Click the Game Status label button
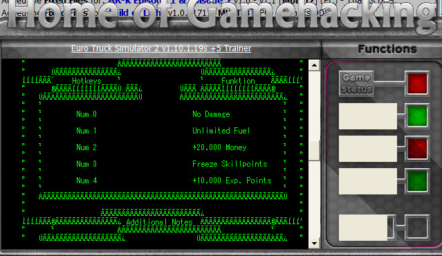 click(356, 84)
